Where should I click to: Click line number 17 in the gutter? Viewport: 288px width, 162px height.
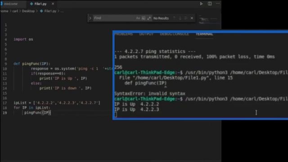click(5, 103)
